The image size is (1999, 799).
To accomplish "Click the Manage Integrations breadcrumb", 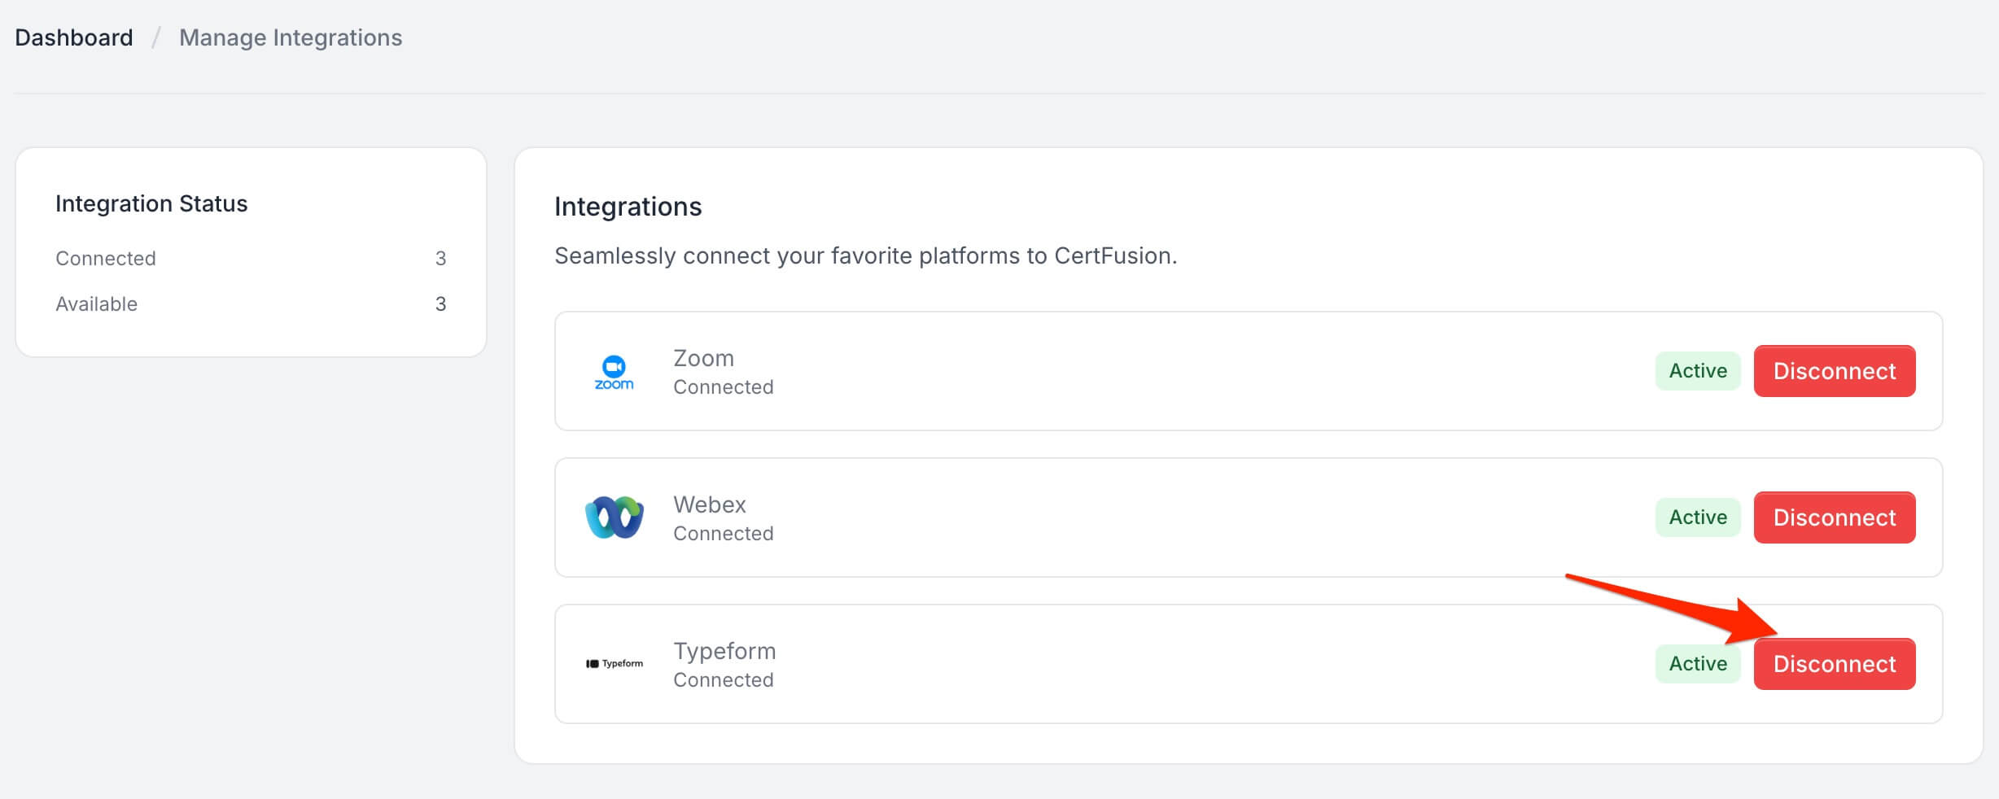I will pyautogui.click(x=291, y=37).
